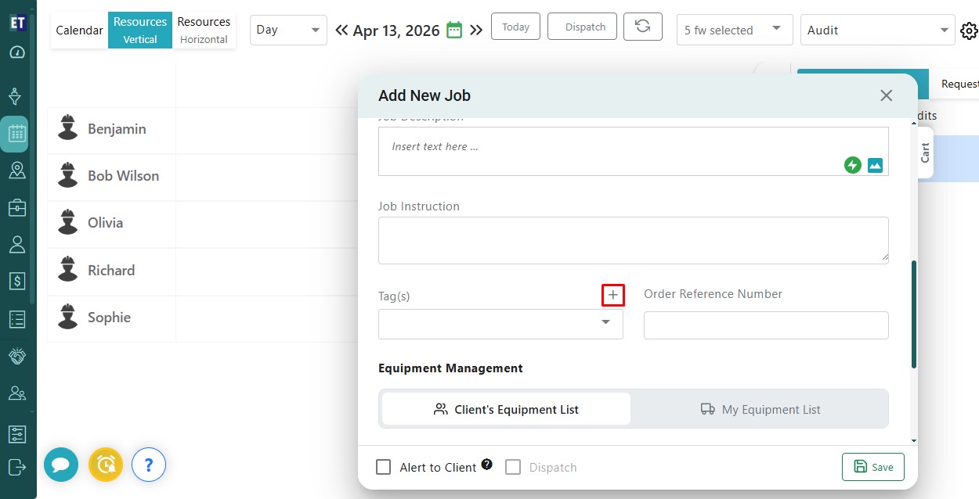Go to next day with the forward arrows

click(476, 31)
